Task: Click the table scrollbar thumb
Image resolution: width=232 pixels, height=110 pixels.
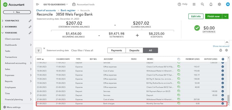Action: click(x=228, y=99)
